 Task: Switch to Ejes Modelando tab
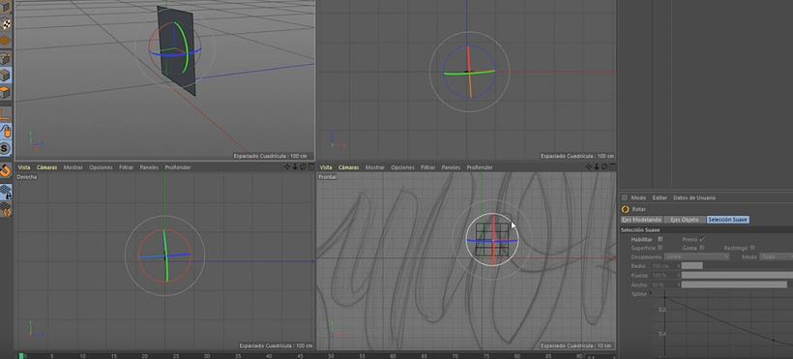[641, 220]
